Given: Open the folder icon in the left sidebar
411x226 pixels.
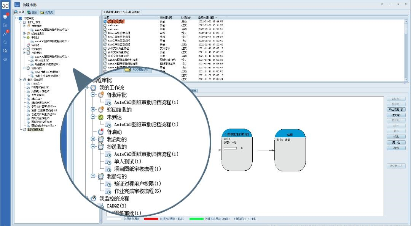Looking at the screenshot, I should coord(5,25).
